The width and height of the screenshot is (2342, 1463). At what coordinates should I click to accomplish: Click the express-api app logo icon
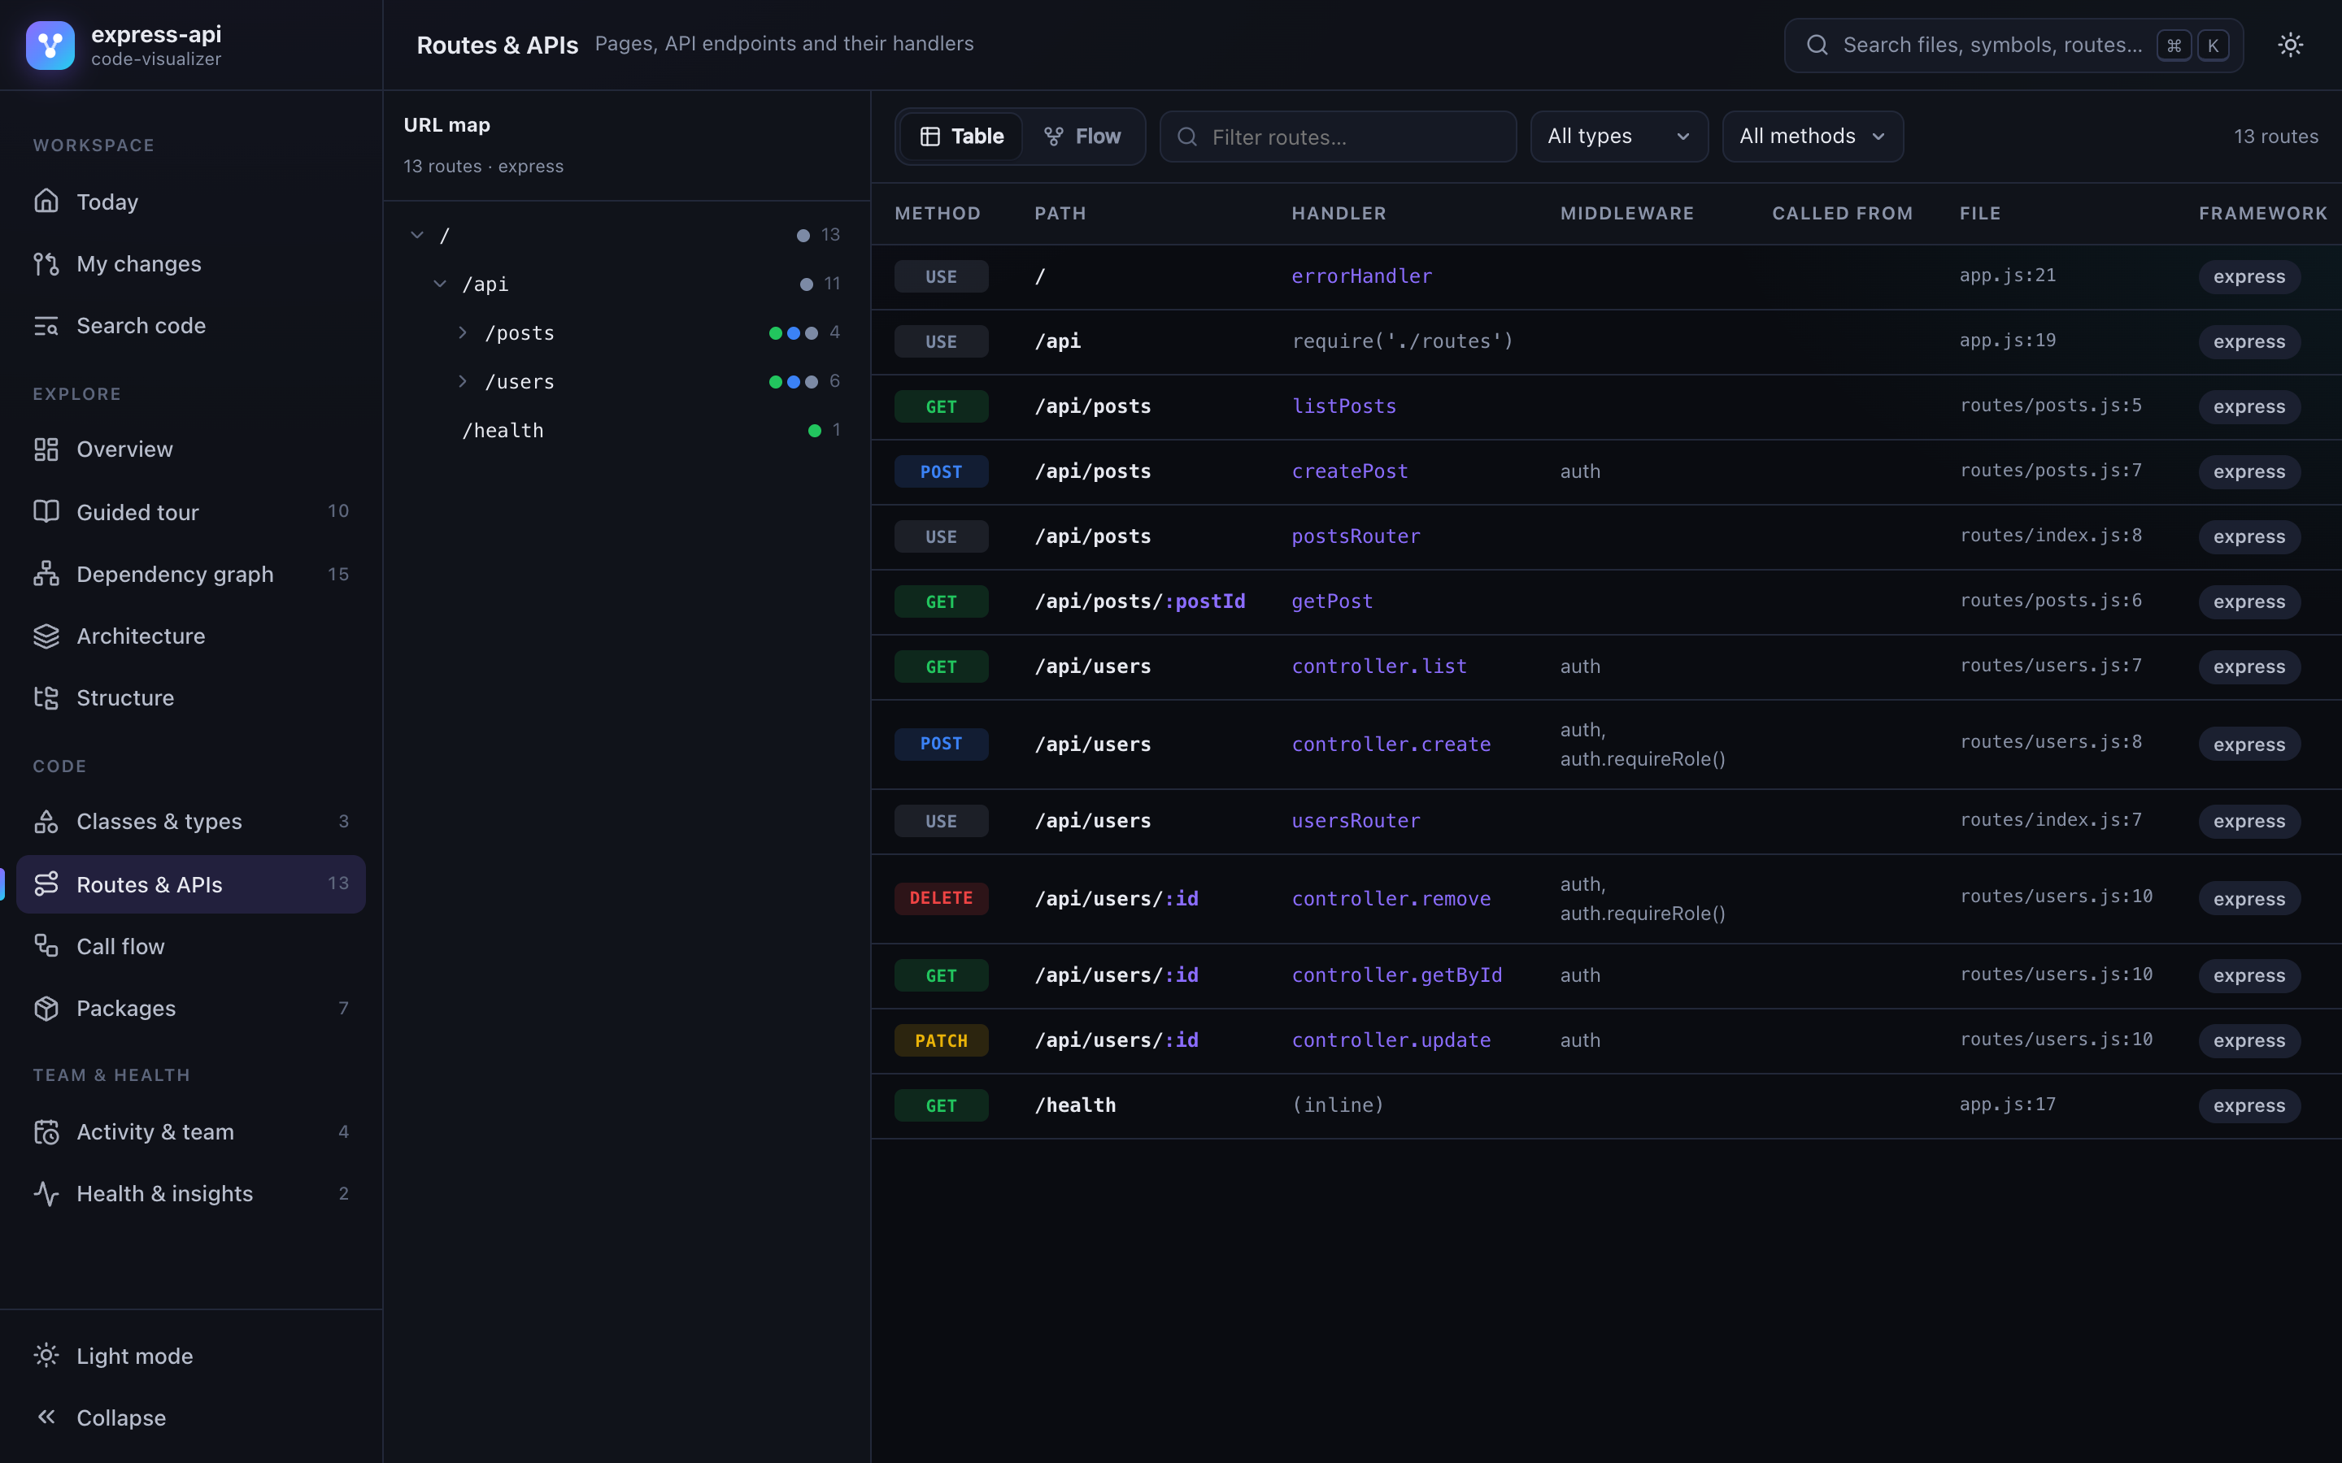(50, 46)
